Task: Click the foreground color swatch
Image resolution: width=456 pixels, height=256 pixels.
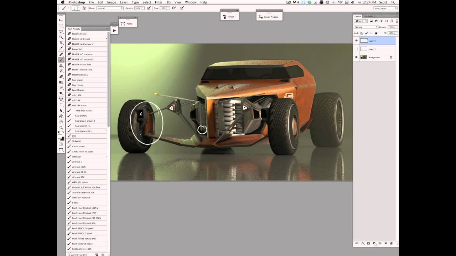Action: pyautogui.click(x=60, y=137)
